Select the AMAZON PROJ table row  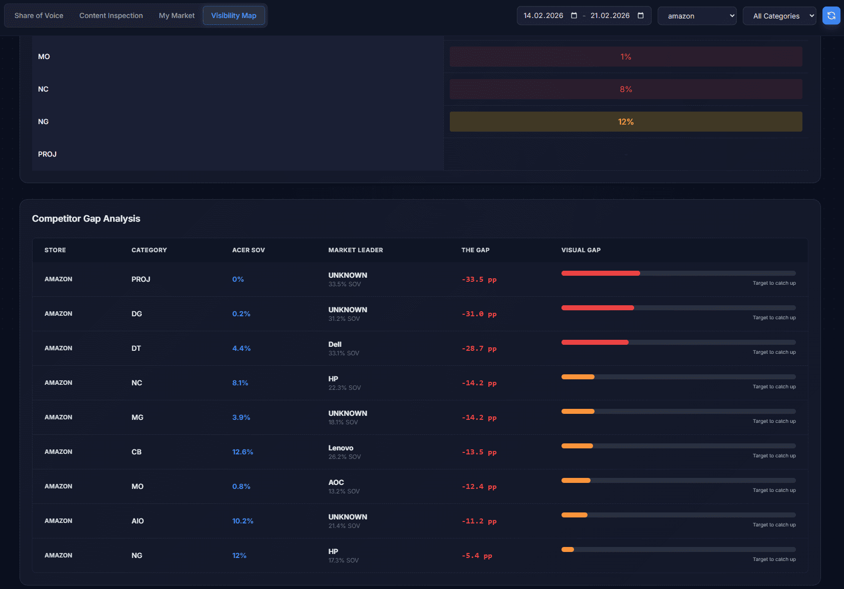[x=301, y=279]
